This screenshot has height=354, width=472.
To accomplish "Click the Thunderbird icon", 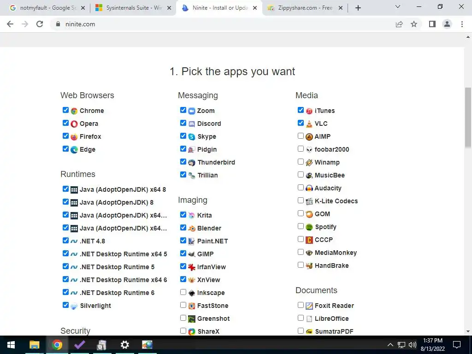I will [192, 163].
